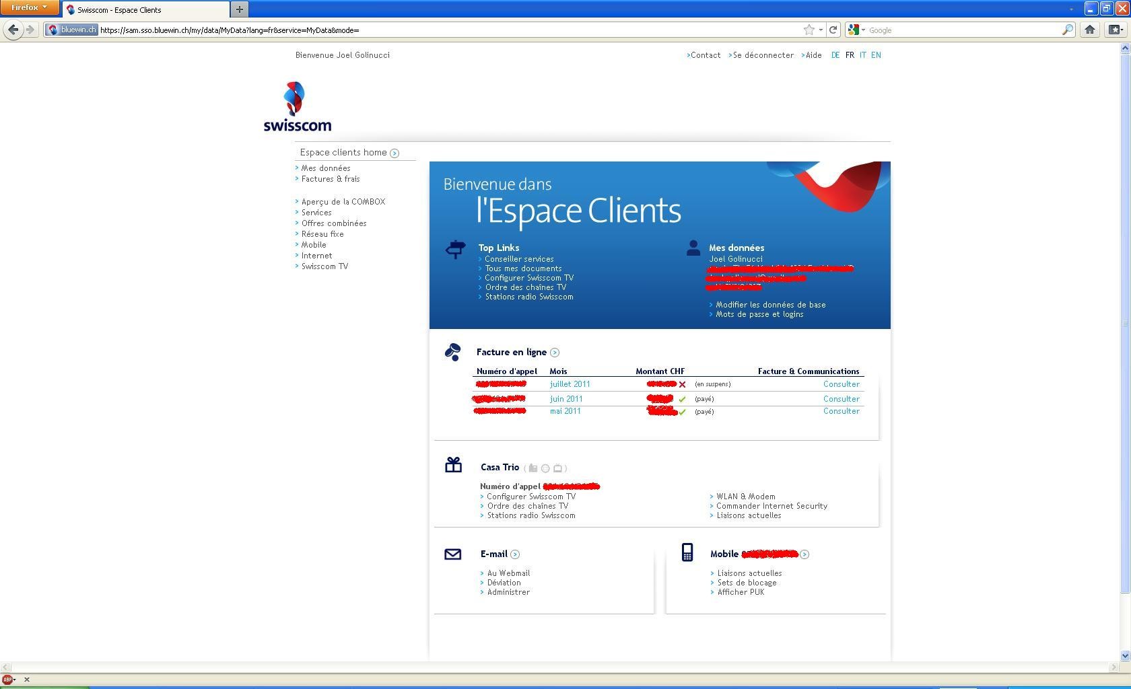Click the Mes données person icon

693,248
